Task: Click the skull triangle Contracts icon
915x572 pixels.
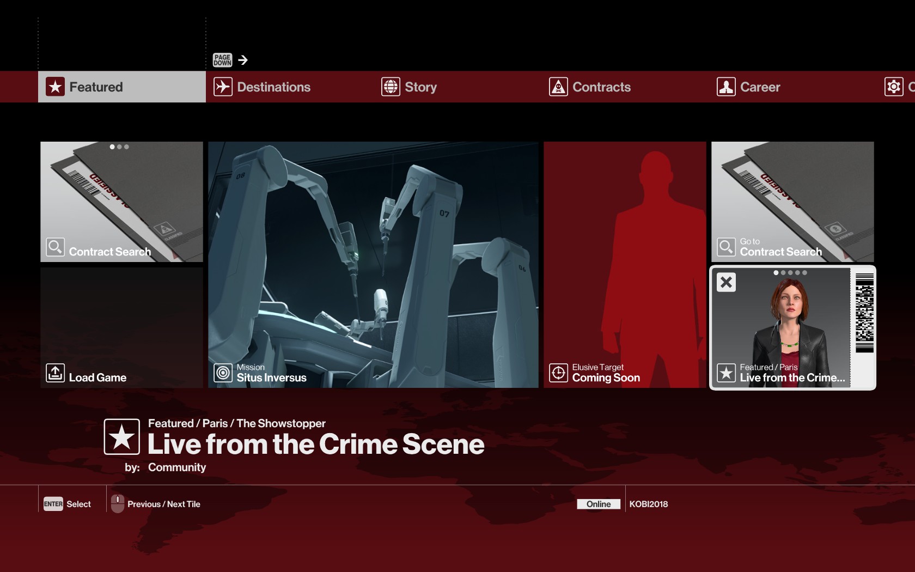Action: tap(558, 87)
